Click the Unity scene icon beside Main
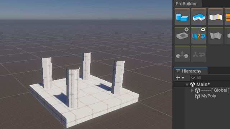Screen dimensions: 230x129 193,85
